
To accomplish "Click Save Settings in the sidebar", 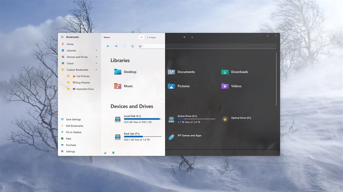I will (x=73, y=120).
